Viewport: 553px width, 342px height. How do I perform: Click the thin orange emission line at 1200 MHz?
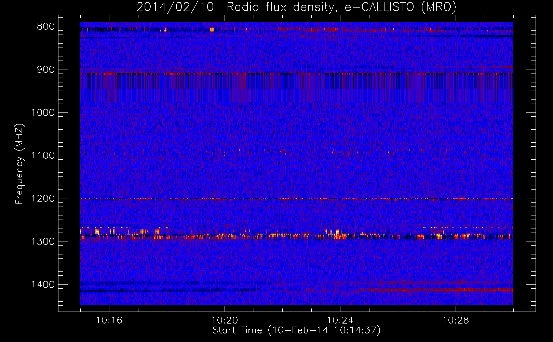tap(297, 199)
